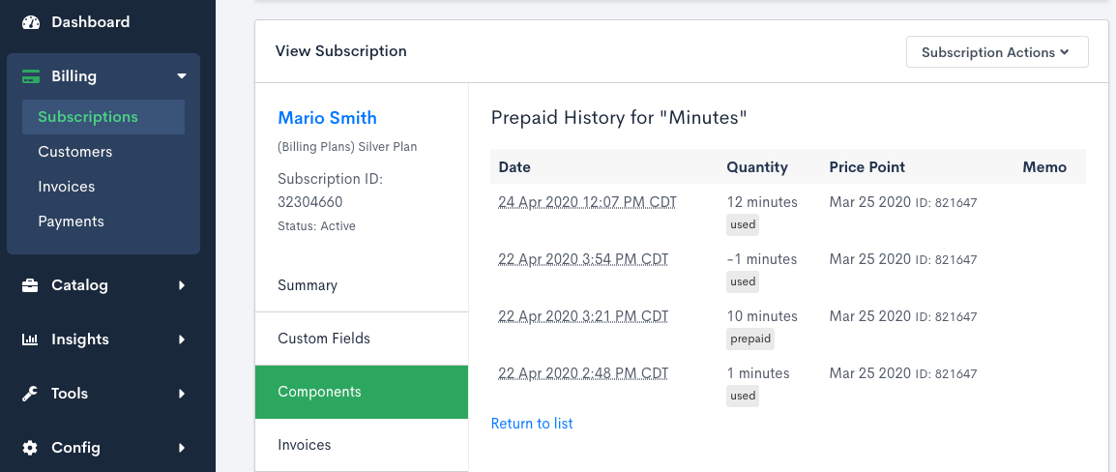Screen dimensions: 1116x472
Task: Click the Catalog menu label
Action: point(79,285)
